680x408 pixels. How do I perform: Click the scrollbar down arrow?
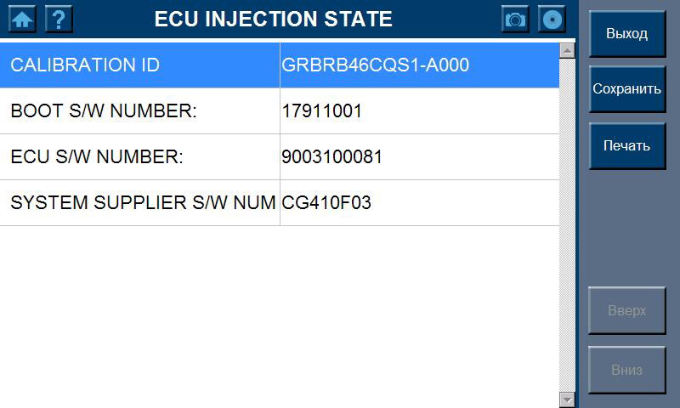pyautogui.click(x=568, y=399)
